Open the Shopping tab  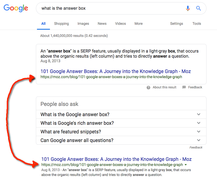pyautogui.click(x=61, y=24)
